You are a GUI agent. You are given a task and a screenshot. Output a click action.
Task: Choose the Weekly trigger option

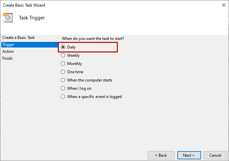pos(63,55)
